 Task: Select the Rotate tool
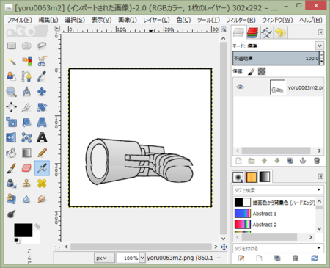pos(42,107)
